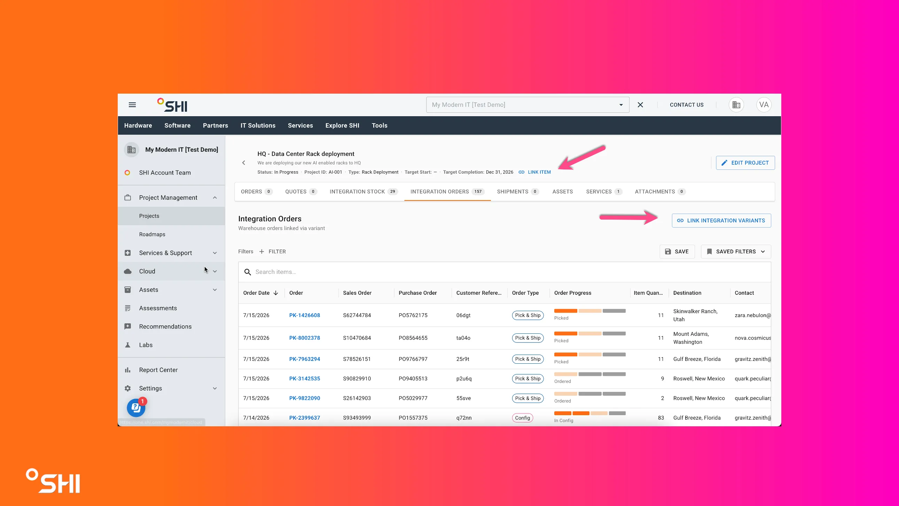Image resolution: width=899 pixels, height=506 pixels.
Task: Click the Link Item link
Action: [534, 172]
